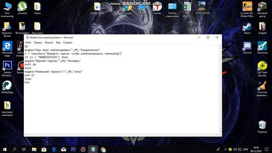Select the Фотографии folder icon
Image resolution: width=272 pixels, height=153 pixels.
[x=22, y=28]
